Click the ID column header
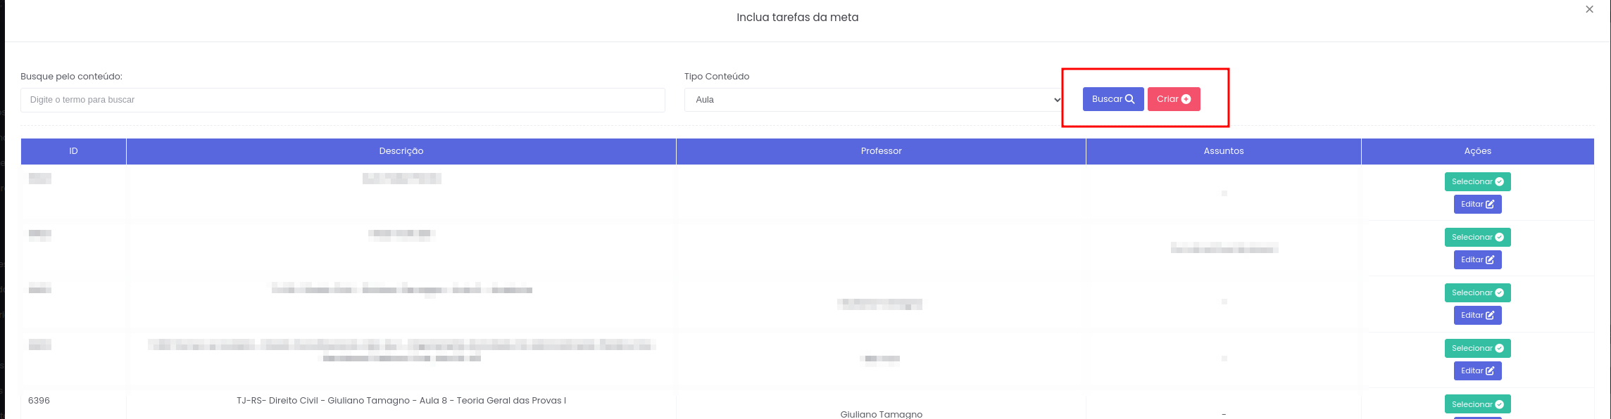The image size is (1611, 419). pyautogui.click(x=73, y=151)
